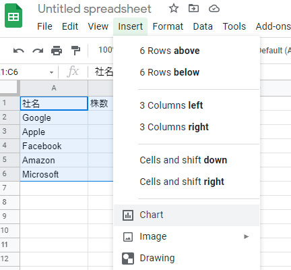Select the row 9 header

point(9,217)
